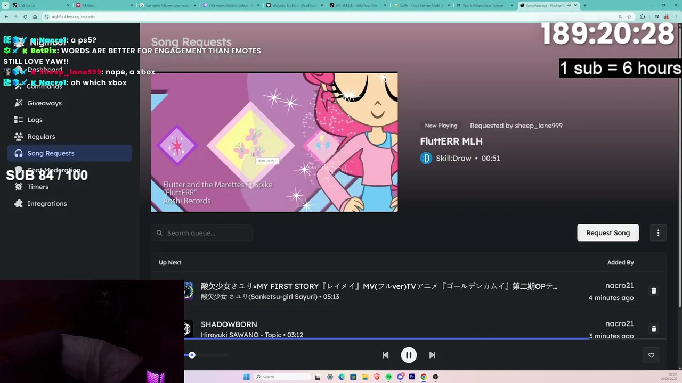Screen dimensions: 682x383
Task: Open the Timers page
Action: coord(70,187)
